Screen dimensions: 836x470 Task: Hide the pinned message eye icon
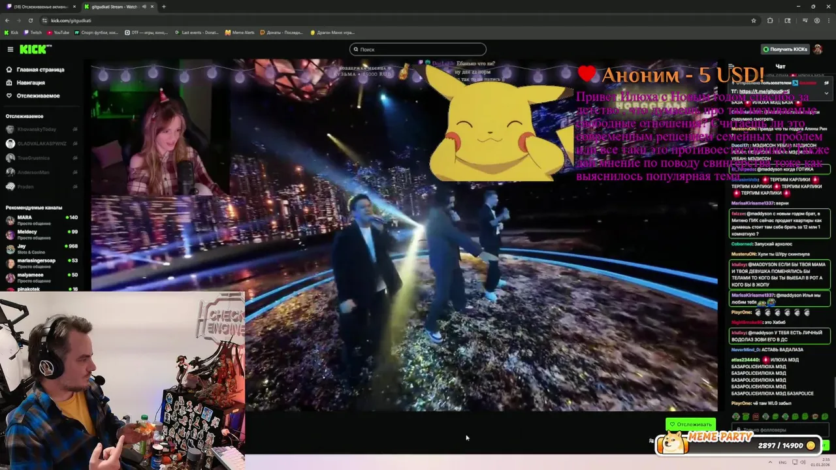coord(826,83)
